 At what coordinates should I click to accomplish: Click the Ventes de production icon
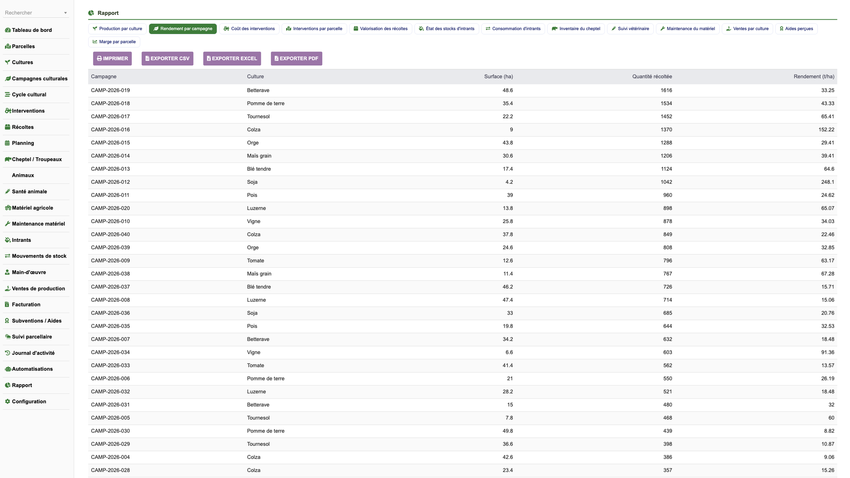point(7,289)
